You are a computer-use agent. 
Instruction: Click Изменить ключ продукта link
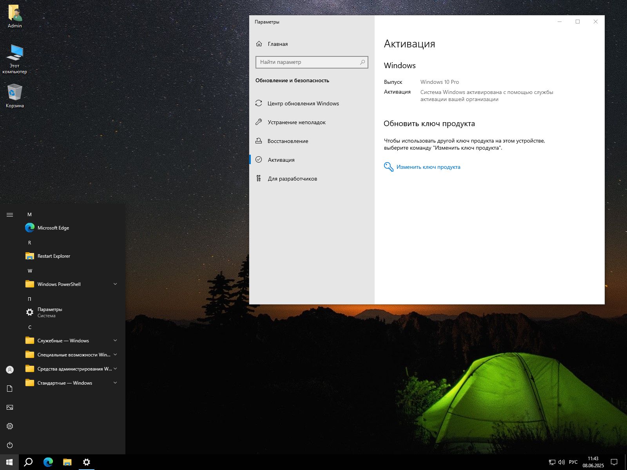tap(428, 167)
